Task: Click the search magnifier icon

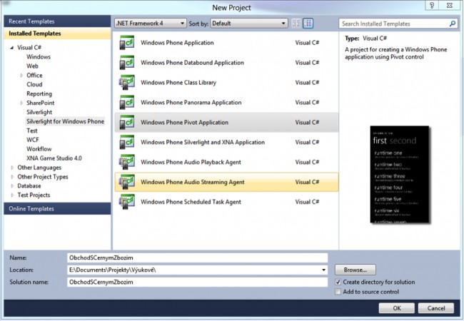Action: (452, 24)
